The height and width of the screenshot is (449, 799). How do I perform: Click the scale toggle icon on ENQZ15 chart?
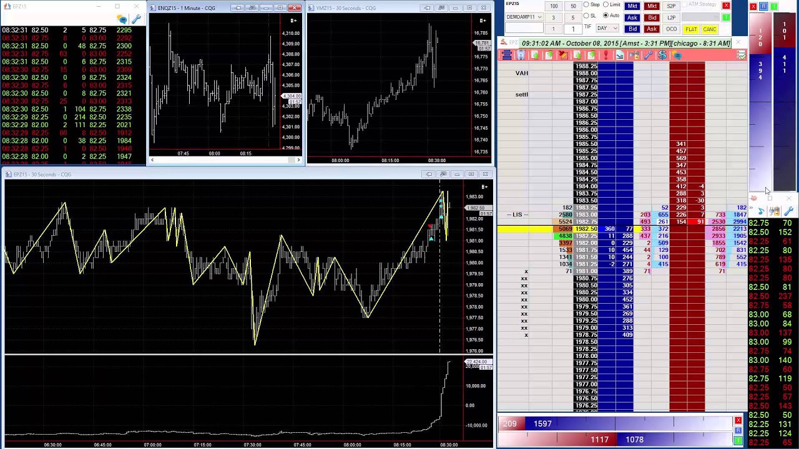click(293, 21)
